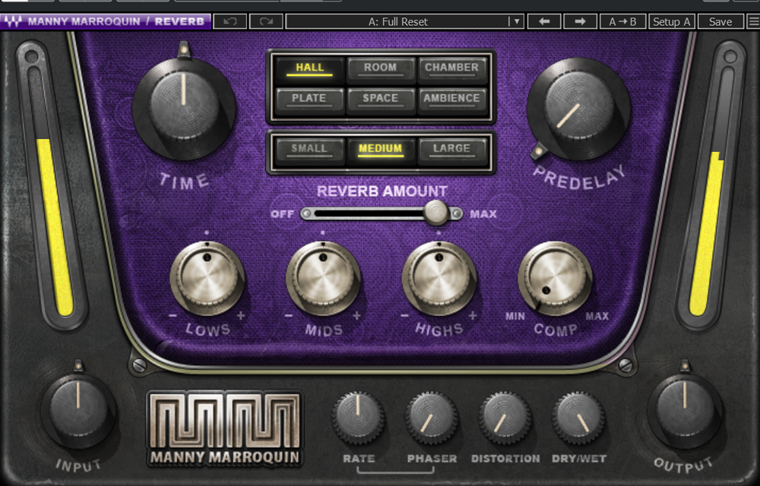Click the MAX label beside Reverb Amount slider

483,214
